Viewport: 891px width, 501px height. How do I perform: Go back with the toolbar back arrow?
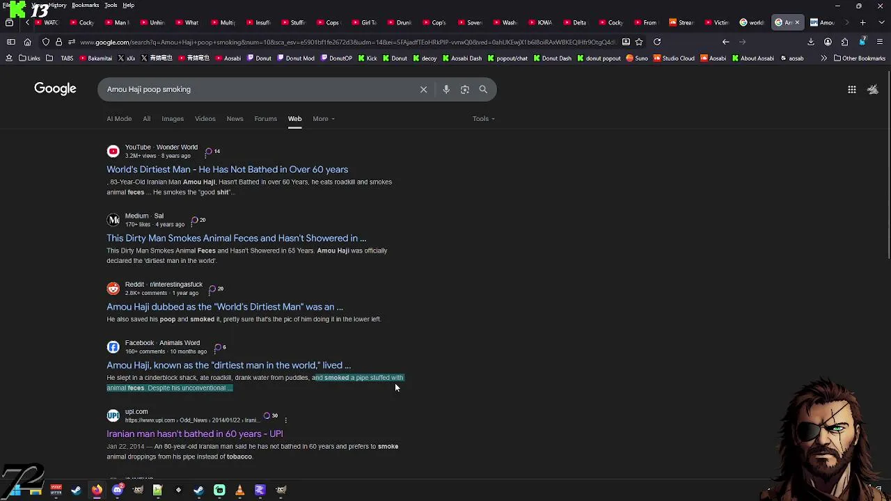coord(725,42)
